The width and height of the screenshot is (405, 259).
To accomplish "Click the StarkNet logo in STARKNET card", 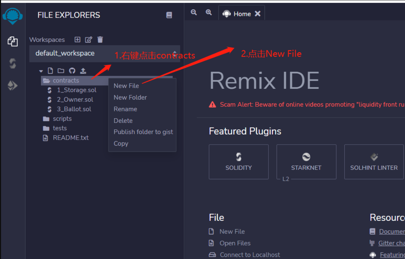I will (x=306, y=157).
